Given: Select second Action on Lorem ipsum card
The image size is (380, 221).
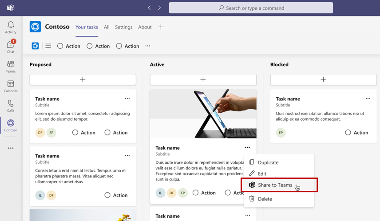Looking at the screenshot, I should 107,133.
